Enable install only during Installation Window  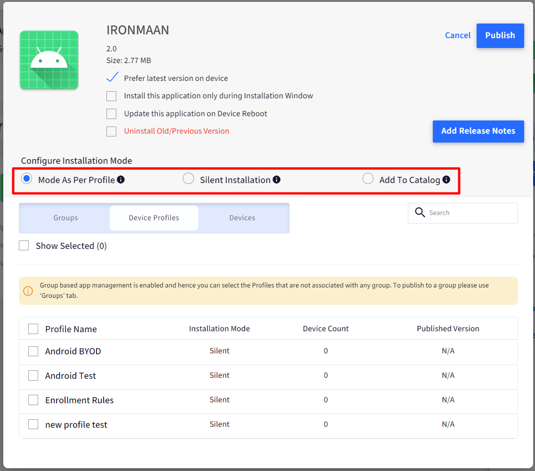click(112, 96)
